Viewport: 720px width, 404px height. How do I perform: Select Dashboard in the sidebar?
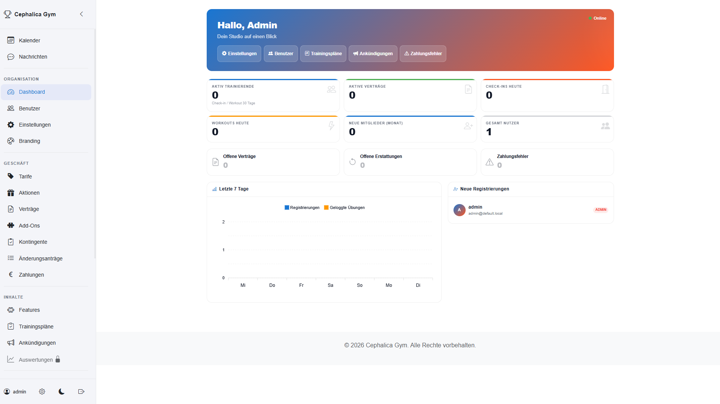tap(46, 92)
